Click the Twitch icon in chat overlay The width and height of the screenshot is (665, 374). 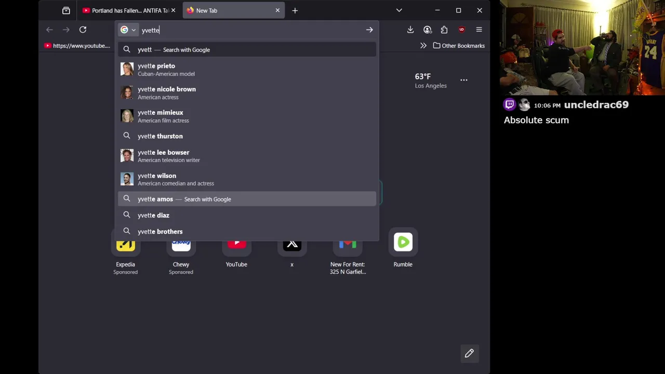point(510,104)
